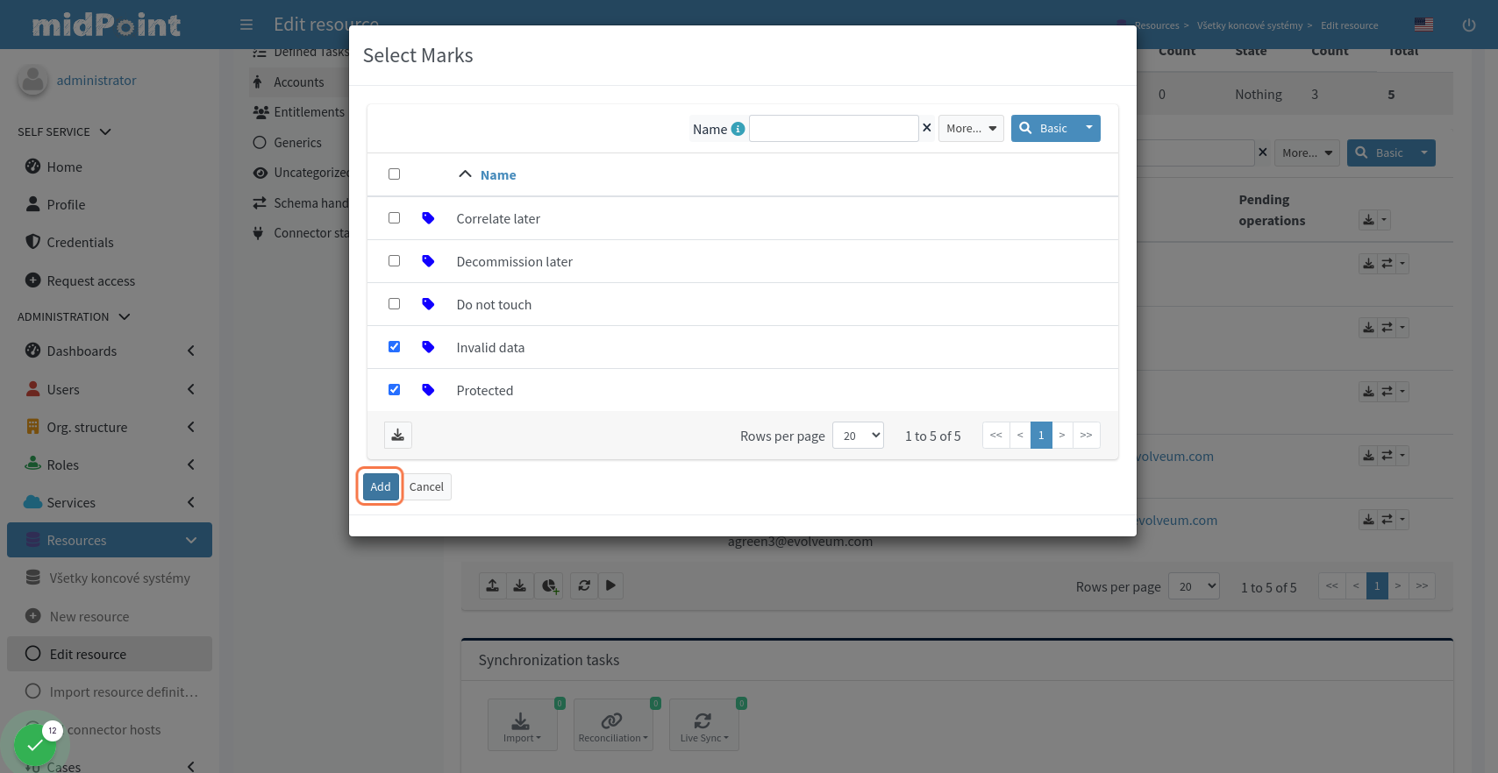Select Edit resource in sidebar
1498x773 pixels.
88,655
